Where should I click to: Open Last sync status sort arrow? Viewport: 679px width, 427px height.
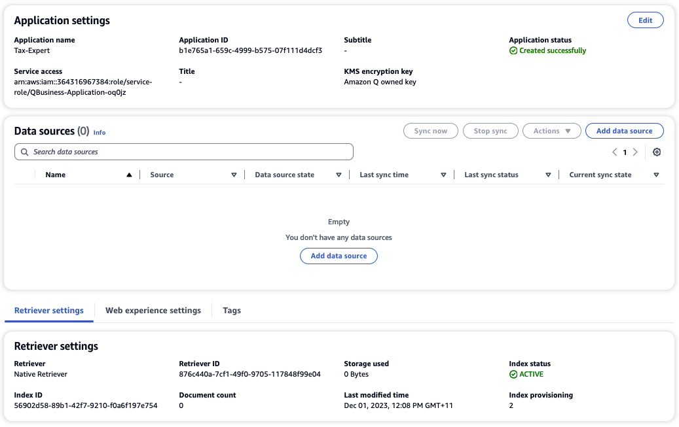click(548, 175)
